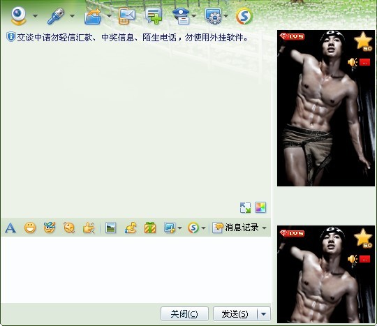Screen dimensions: 377x326
Task: Open the screenshot tool dropdown arrow
Action: [179, 228]
